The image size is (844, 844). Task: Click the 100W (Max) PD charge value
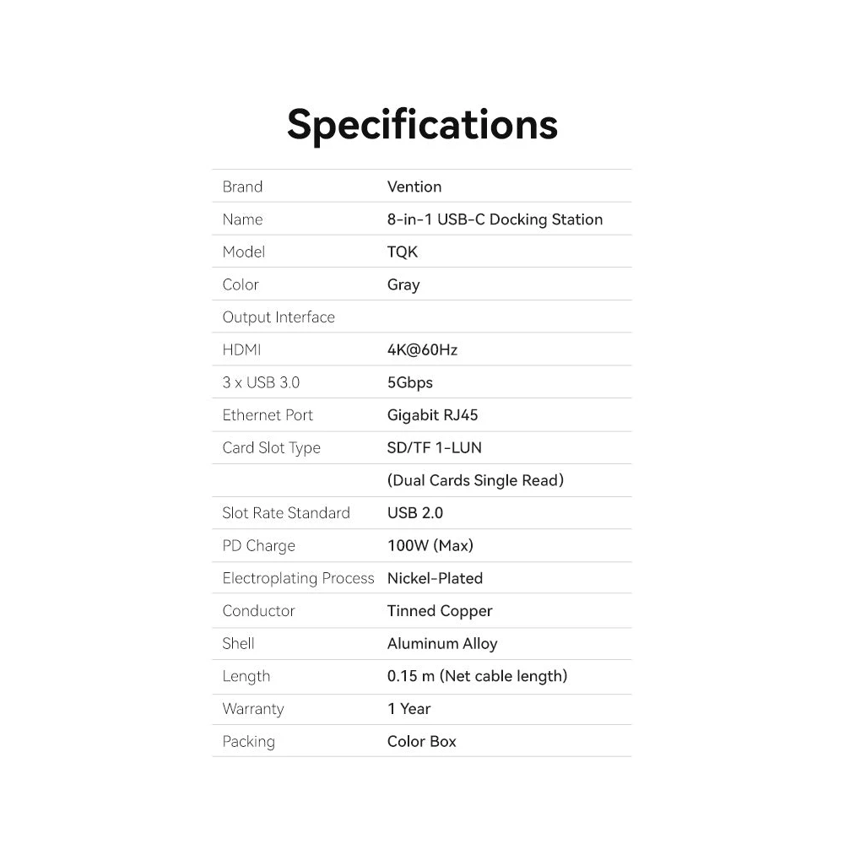pos(430,545)
